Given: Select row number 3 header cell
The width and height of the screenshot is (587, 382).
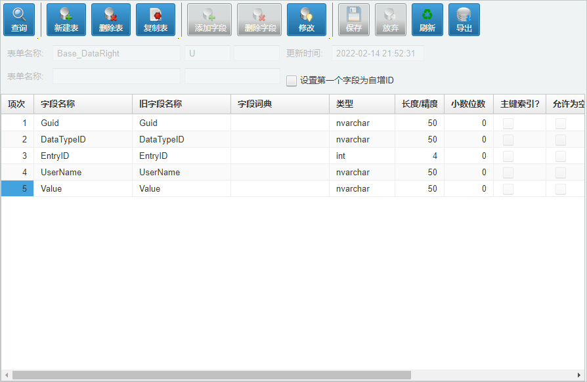Looking at the screenshot, I should point(17,156).
